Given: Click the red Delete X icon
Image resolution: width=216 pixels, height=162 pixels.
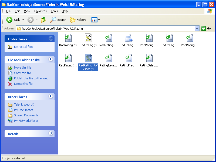Looking at the screenshot, I should tap(10, 84).
